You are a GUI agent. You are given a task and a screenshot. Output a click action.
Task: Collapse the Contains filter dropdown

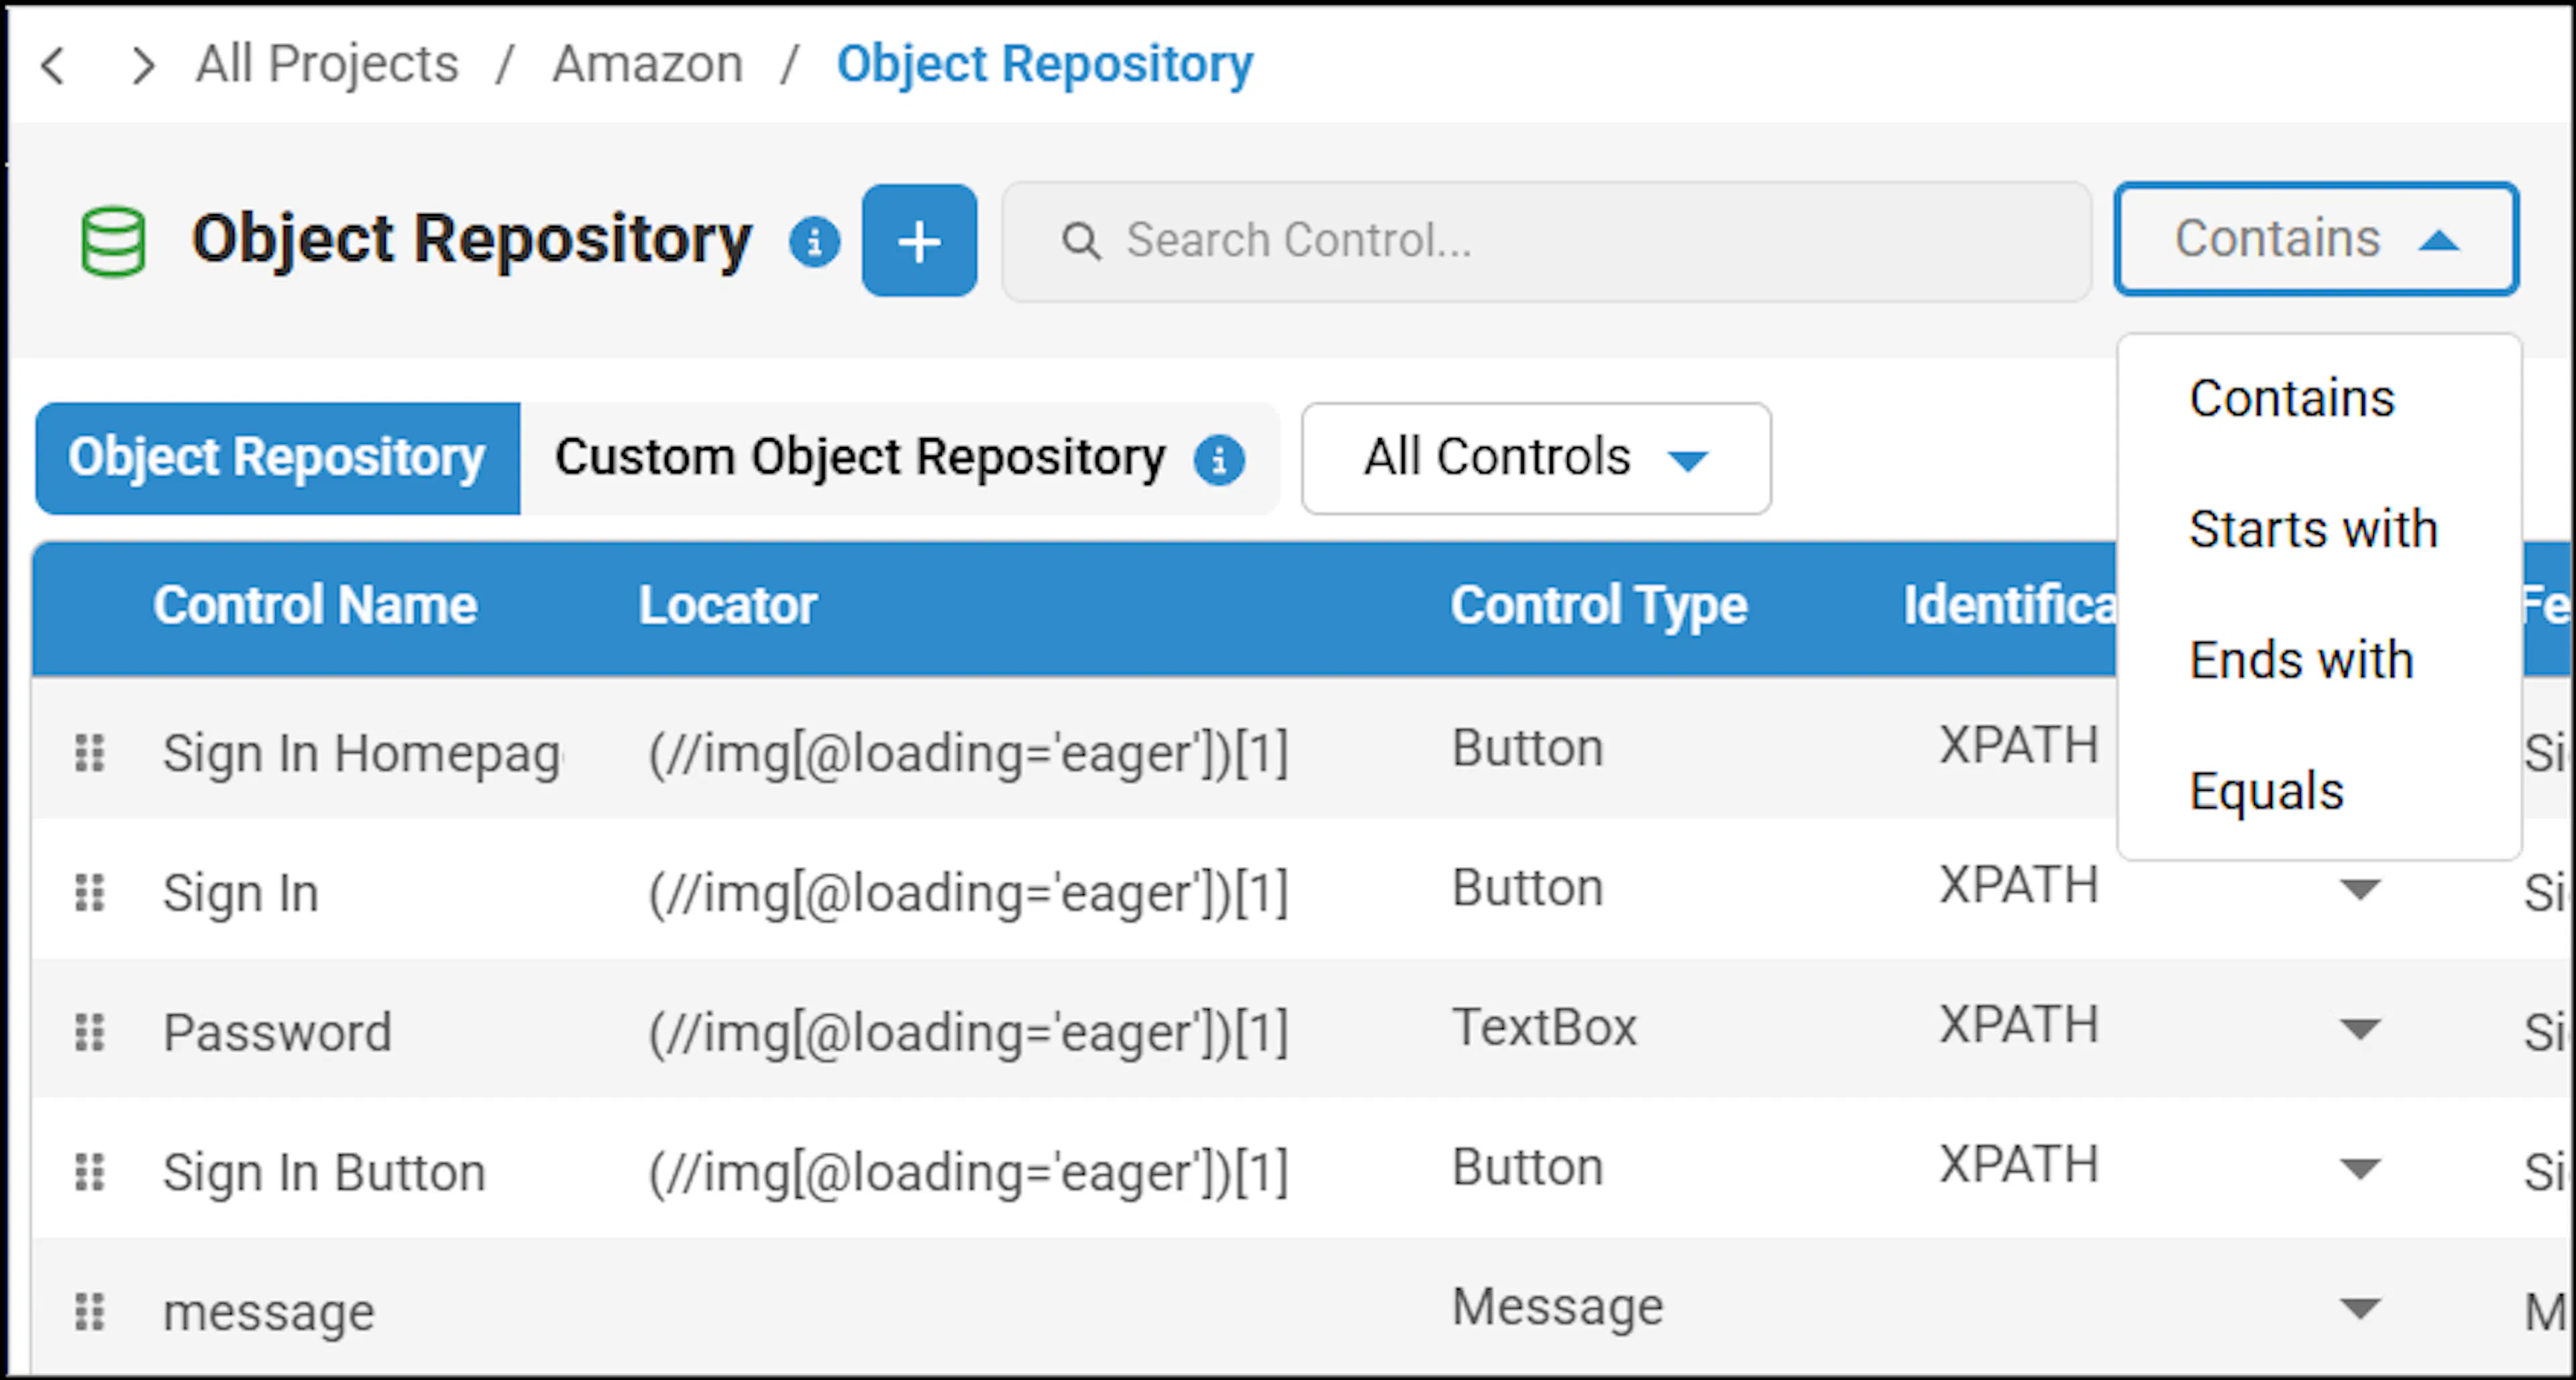click(2316, 239)
